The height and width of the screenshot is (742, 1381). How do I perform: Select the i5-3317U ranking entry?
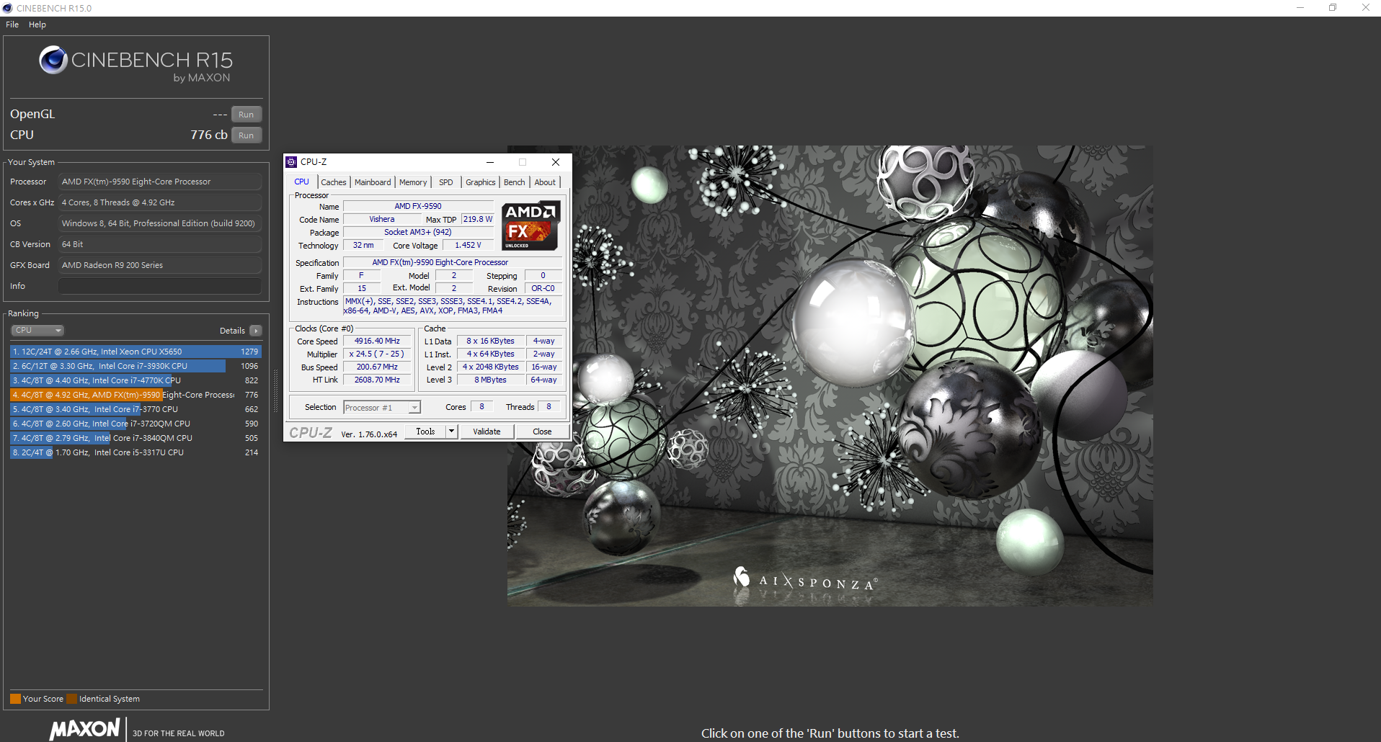point(136,452)
